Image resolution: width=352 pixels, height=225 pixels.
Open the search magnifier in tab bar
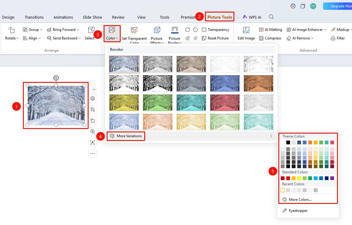271,17
